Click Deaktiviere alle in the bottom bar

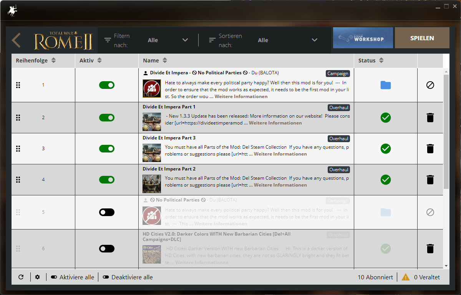coord(128,277)
